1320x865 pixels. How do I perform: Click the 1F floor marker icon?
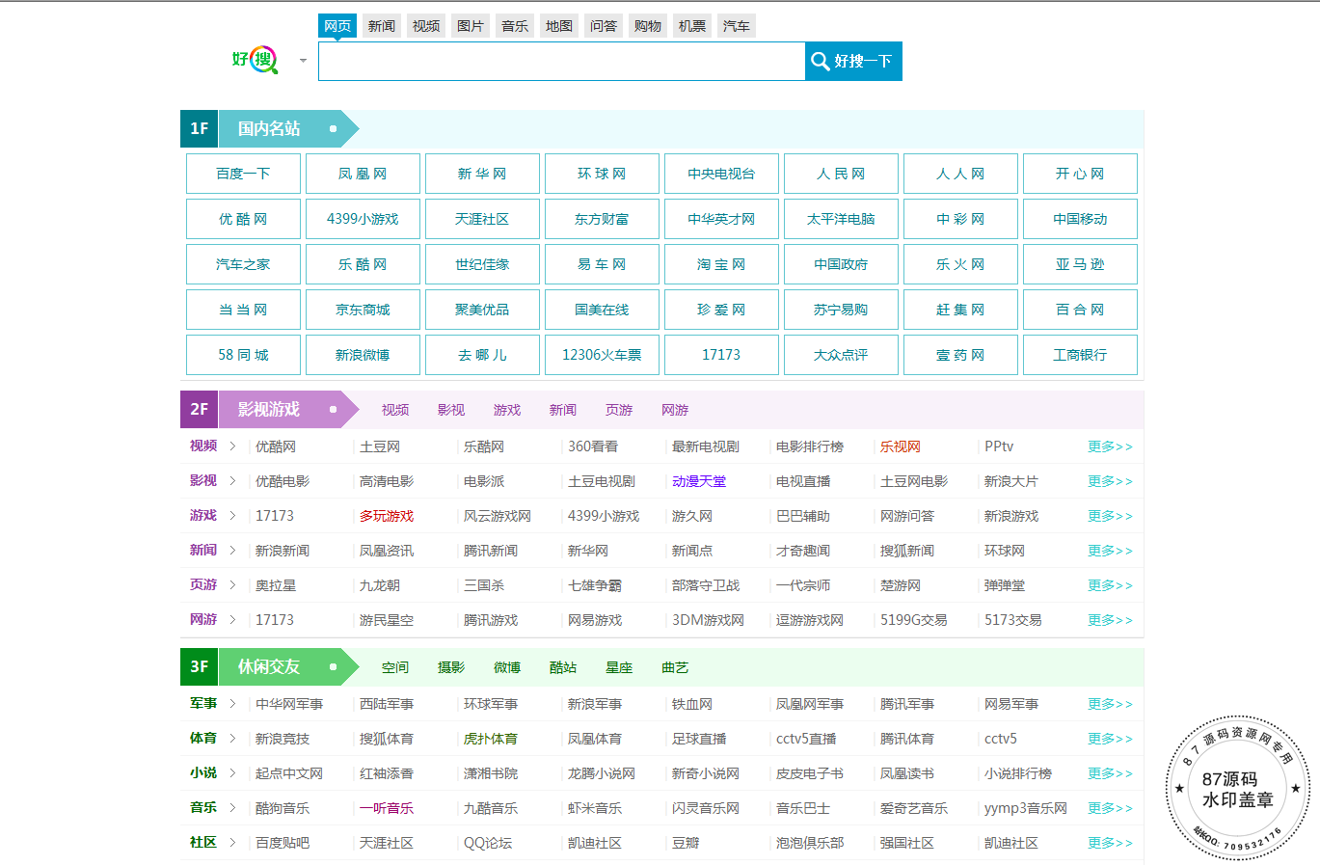tap(200, 128)
